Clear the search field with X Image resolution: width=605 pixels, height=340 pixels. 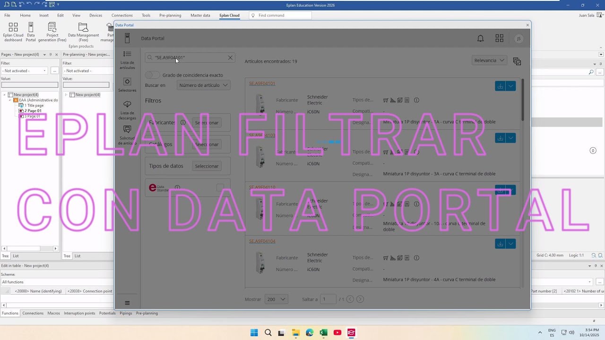point(230,58)
